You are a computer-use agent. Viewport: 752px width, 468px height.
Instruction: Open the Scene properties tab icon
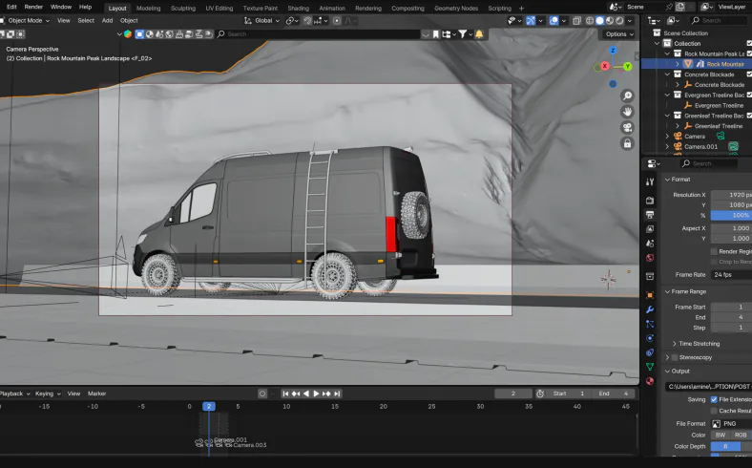[650, 244]
